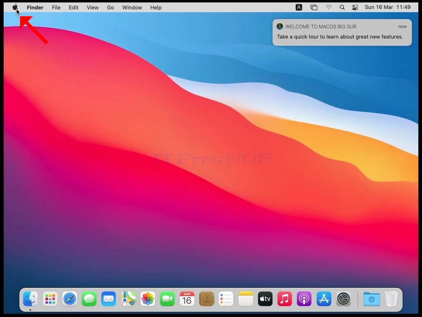Click the notification's app icon
Image resolution: width=422 pixels, height=317 pixels.
coord(280,26)
